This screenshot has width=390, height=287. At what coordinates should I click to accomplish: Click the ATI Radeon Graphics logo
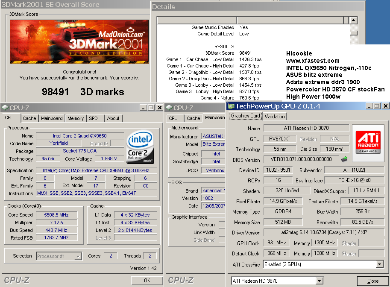368,142
